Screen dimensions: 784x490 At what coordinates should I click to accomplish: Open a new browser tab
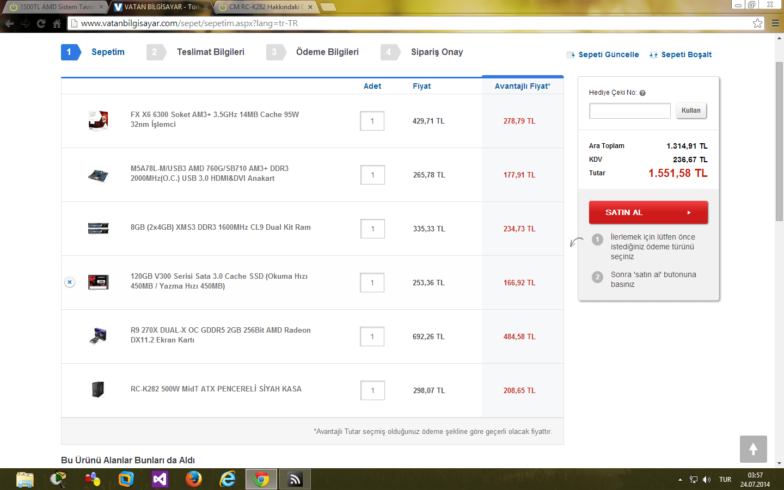tap(328, 7)
